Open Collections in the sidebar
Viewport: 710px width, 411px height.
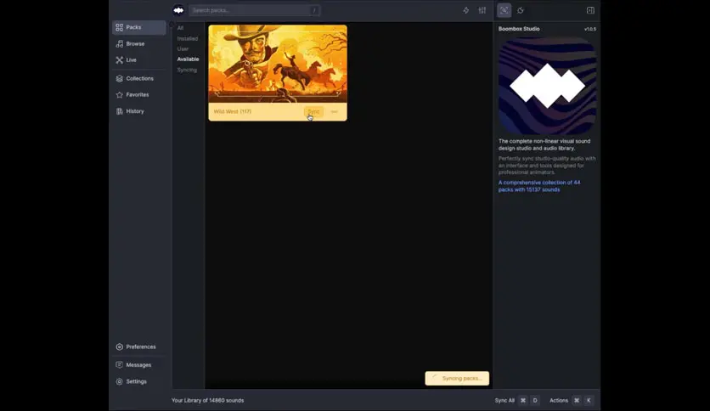pyautogui.click(x=139, y=78)
